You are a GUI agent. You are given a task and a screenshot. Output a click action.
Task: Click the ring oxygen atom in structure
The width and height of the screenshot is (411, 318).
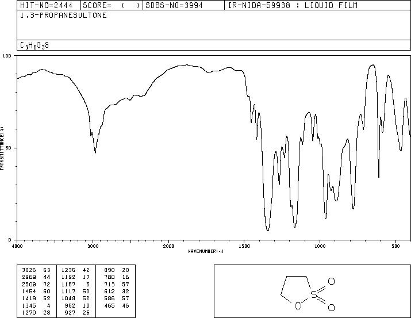[298, 306]
